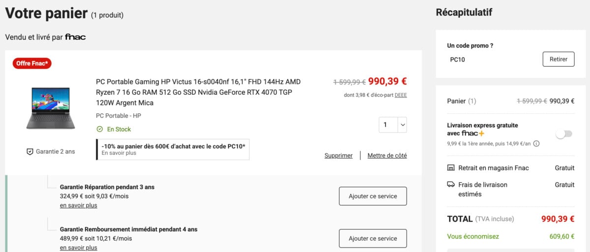590x252 pixels.
Task: Click the delivery truck icon
Action: pos(451,185)
